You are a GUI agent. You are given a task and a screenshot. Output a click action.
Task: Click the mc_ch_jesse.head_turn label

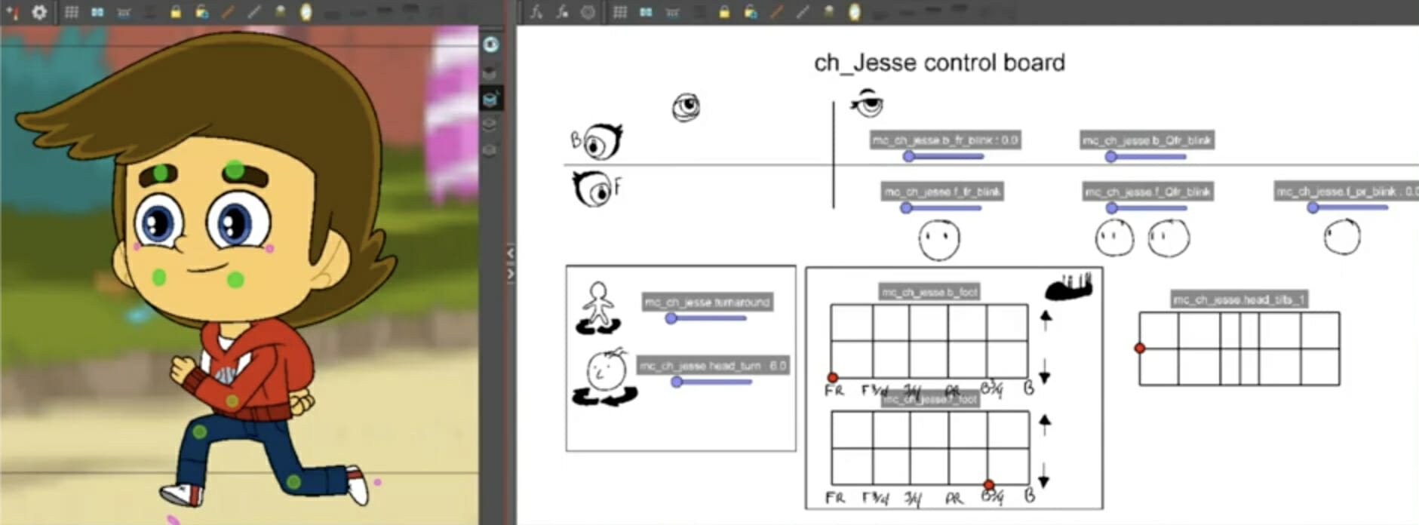712,366
